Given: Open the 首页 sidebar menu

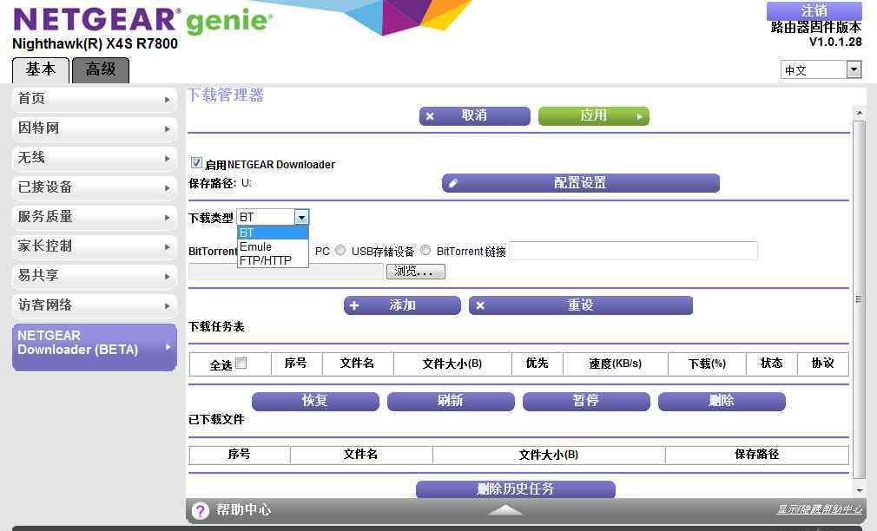Looking at the screenshot, I should 94,99.
